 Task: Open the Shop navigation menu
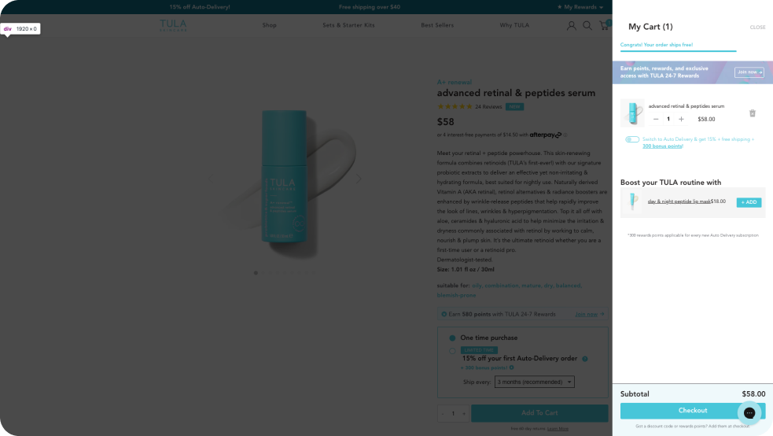(269, 25)
